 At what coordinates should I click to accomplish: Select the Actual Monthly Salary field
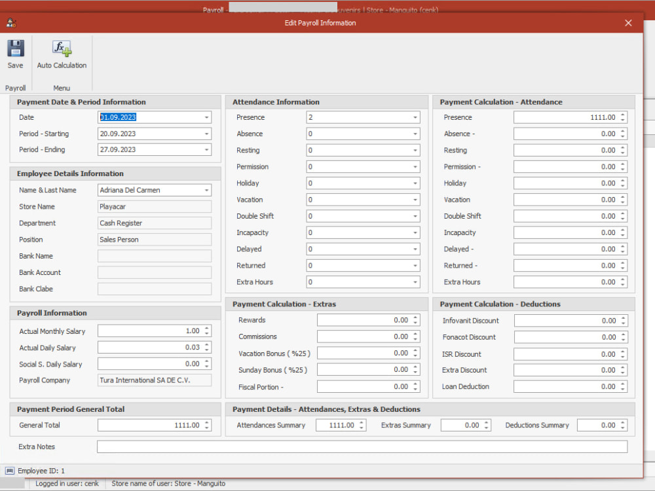(x=151, y=331)
